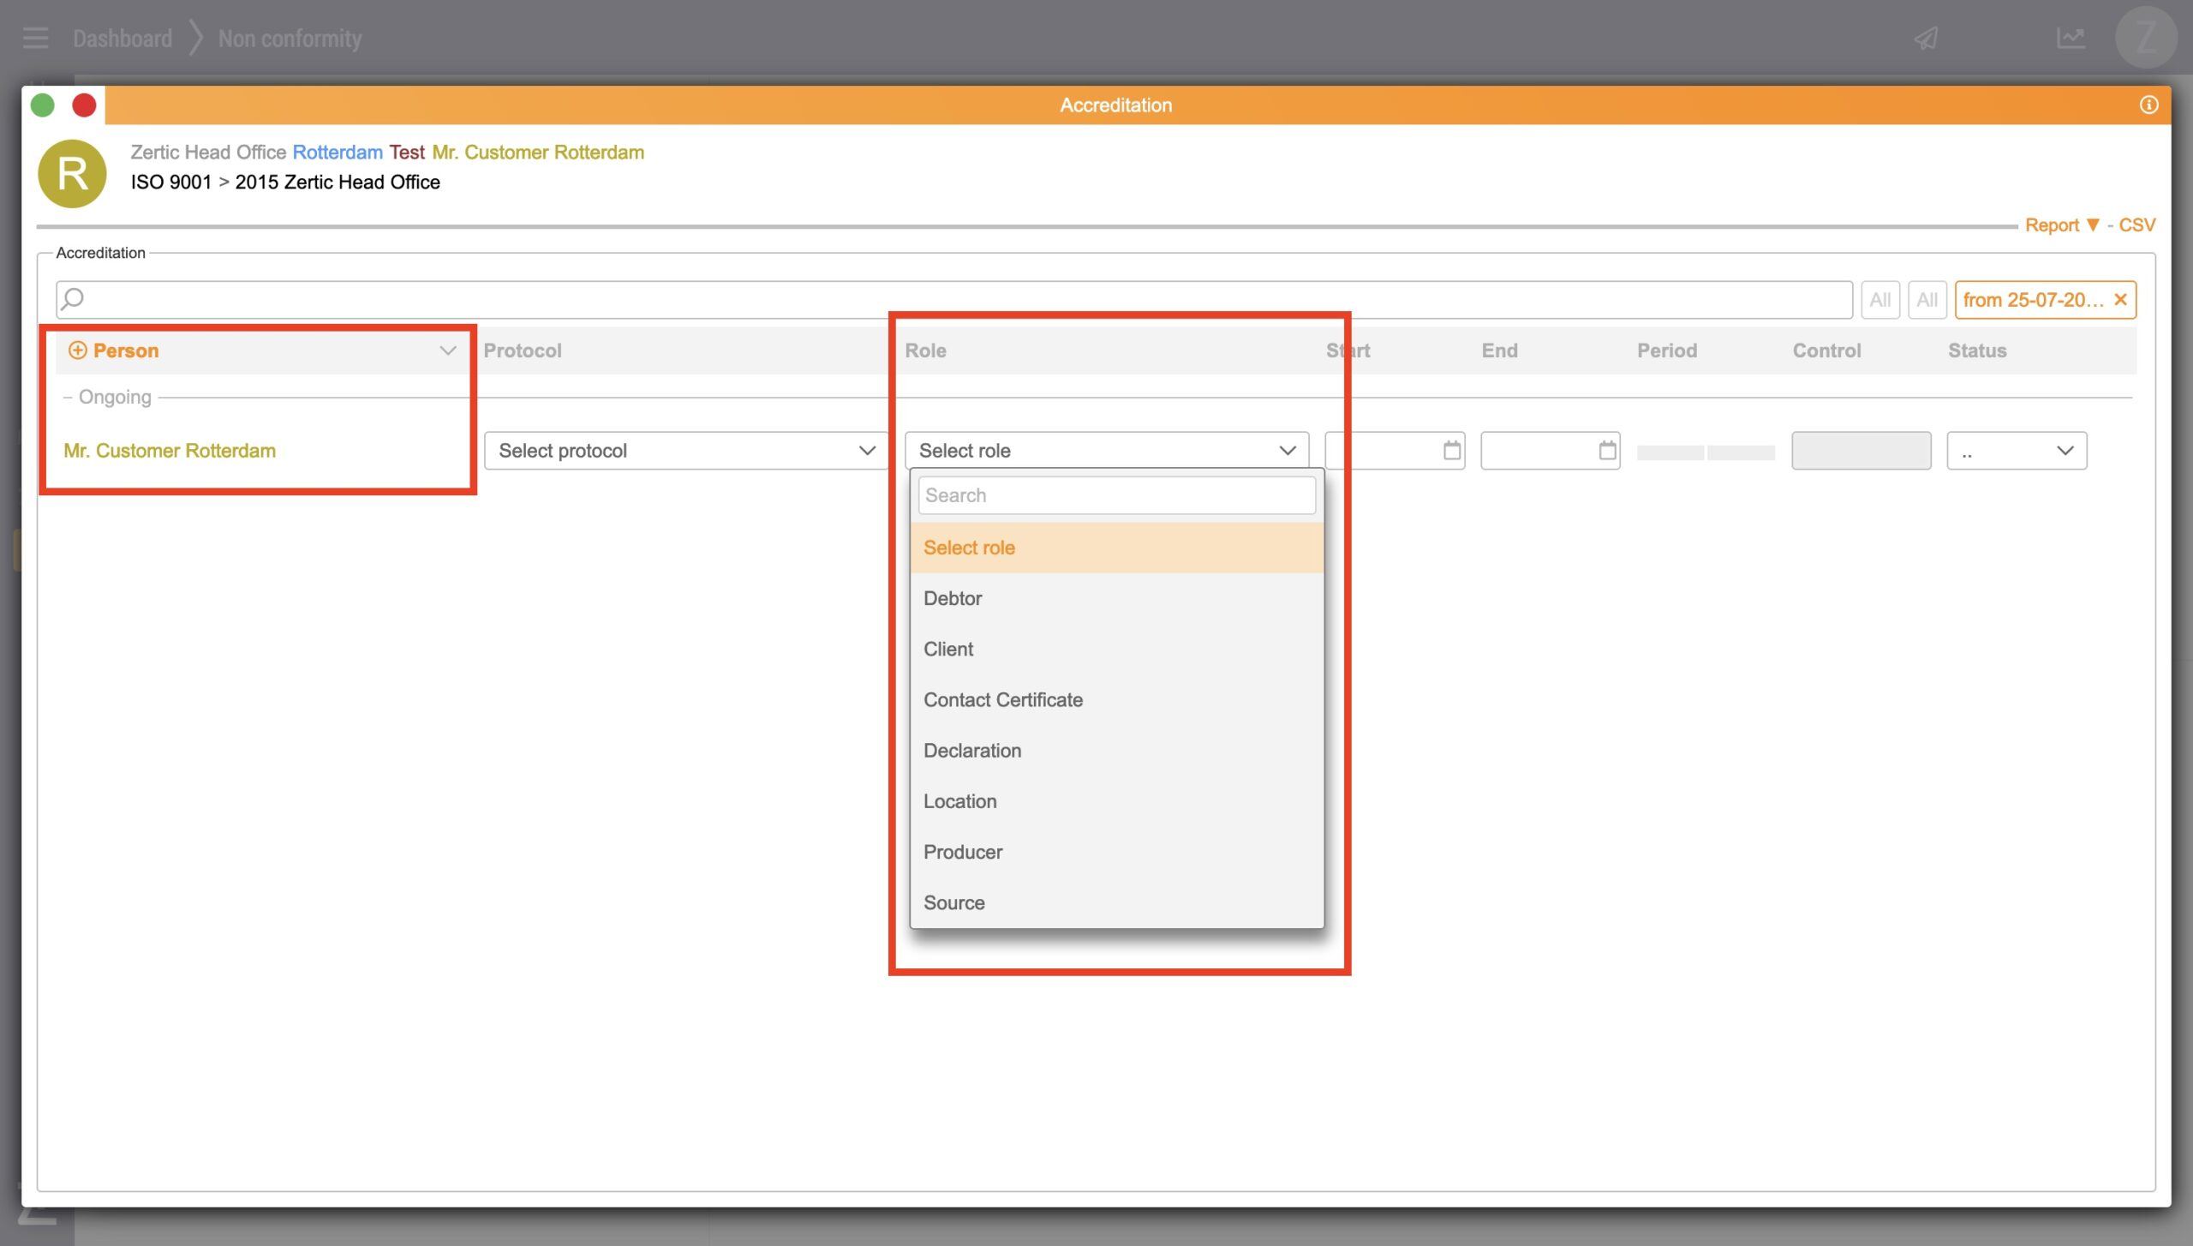Remove the date filter with the X
This screenshot has height=1246, width=2193.
2121,300
